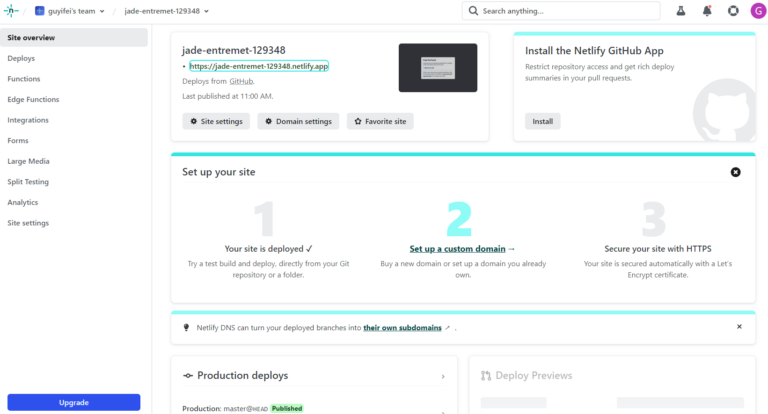
Task: Open Functions in sidebar
Action: [24, 79]
